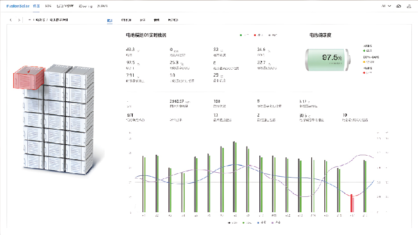The width and height of the screenshot is (418, 235).
Task: Go back with the left arrow
Action: click(11, 20)
